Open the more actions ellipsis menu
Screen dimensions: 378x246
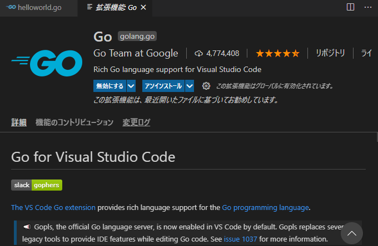368,7
